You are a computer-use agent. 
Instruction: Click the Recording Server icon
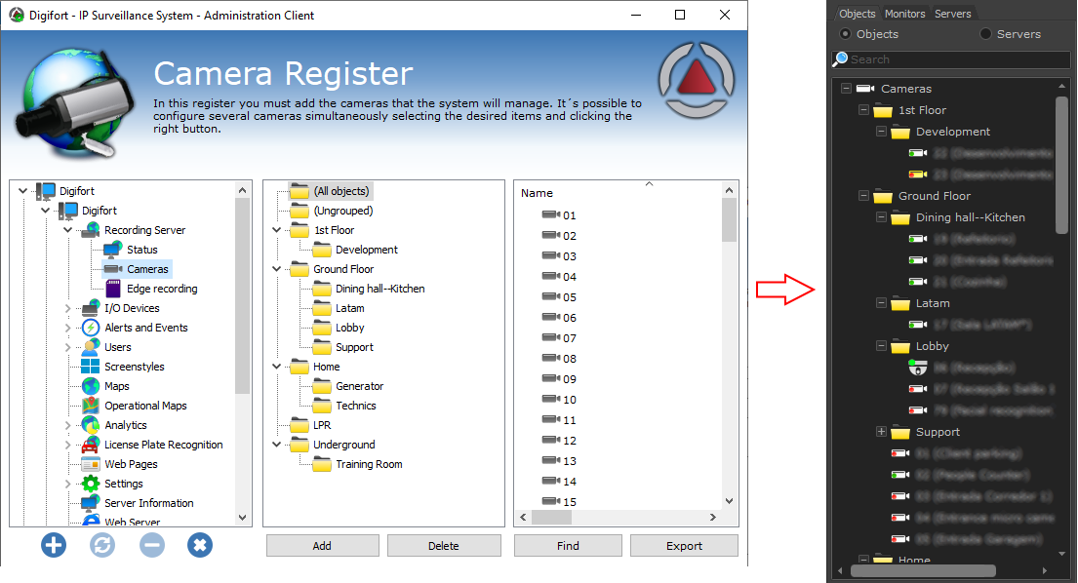pos(91,230)
